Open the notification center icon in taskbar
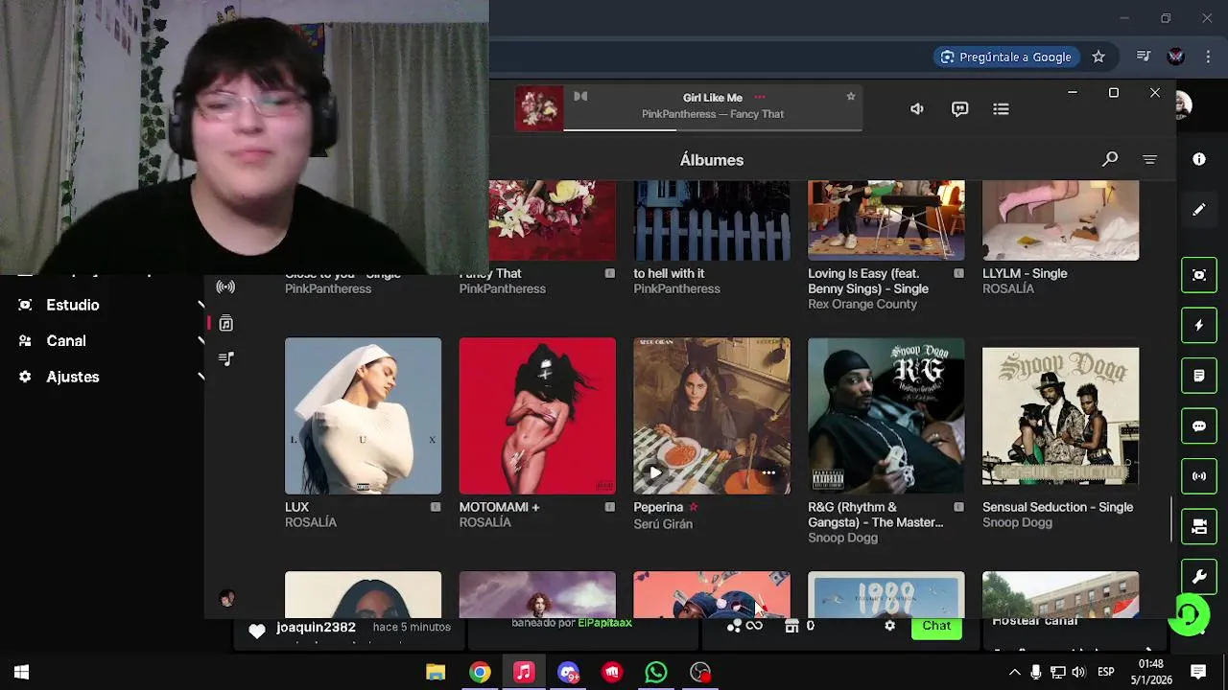The width and height of the screenshot is (1228, 690). [1198, 673]
